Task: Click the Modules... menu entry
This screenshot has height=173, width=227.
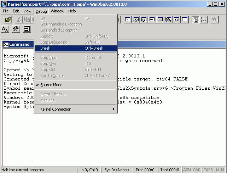Action: [76, 100]
